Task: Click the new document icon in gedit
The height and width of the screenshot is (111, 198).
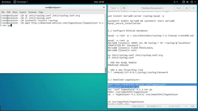Action: click(124, 8)
